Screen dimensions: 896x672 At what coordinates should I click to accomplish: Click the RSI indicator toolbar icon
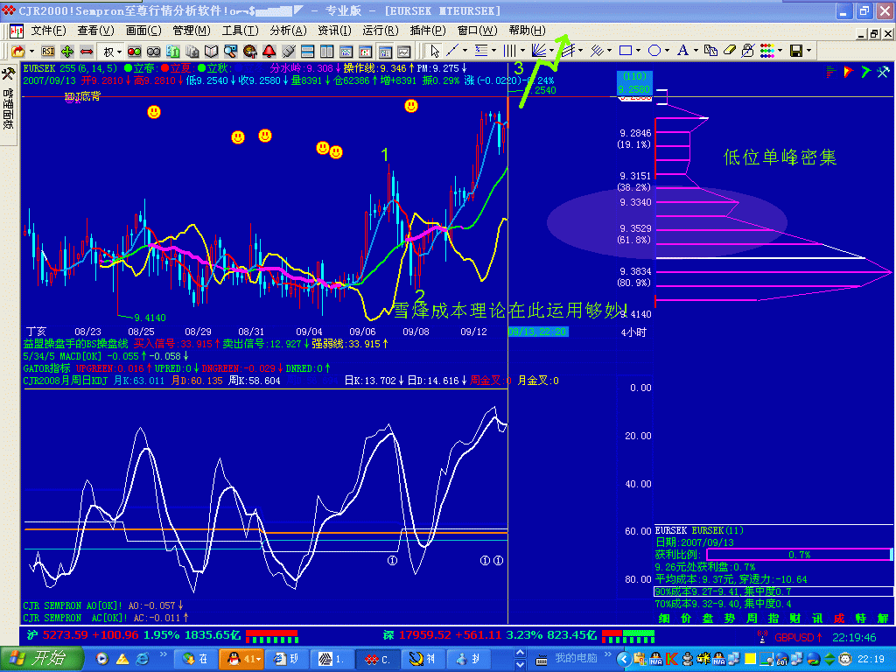coord(48,52)
